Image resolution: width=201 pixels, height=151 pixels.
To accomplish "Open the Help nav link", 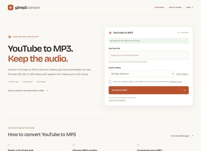I will click(x=189, y=7).
